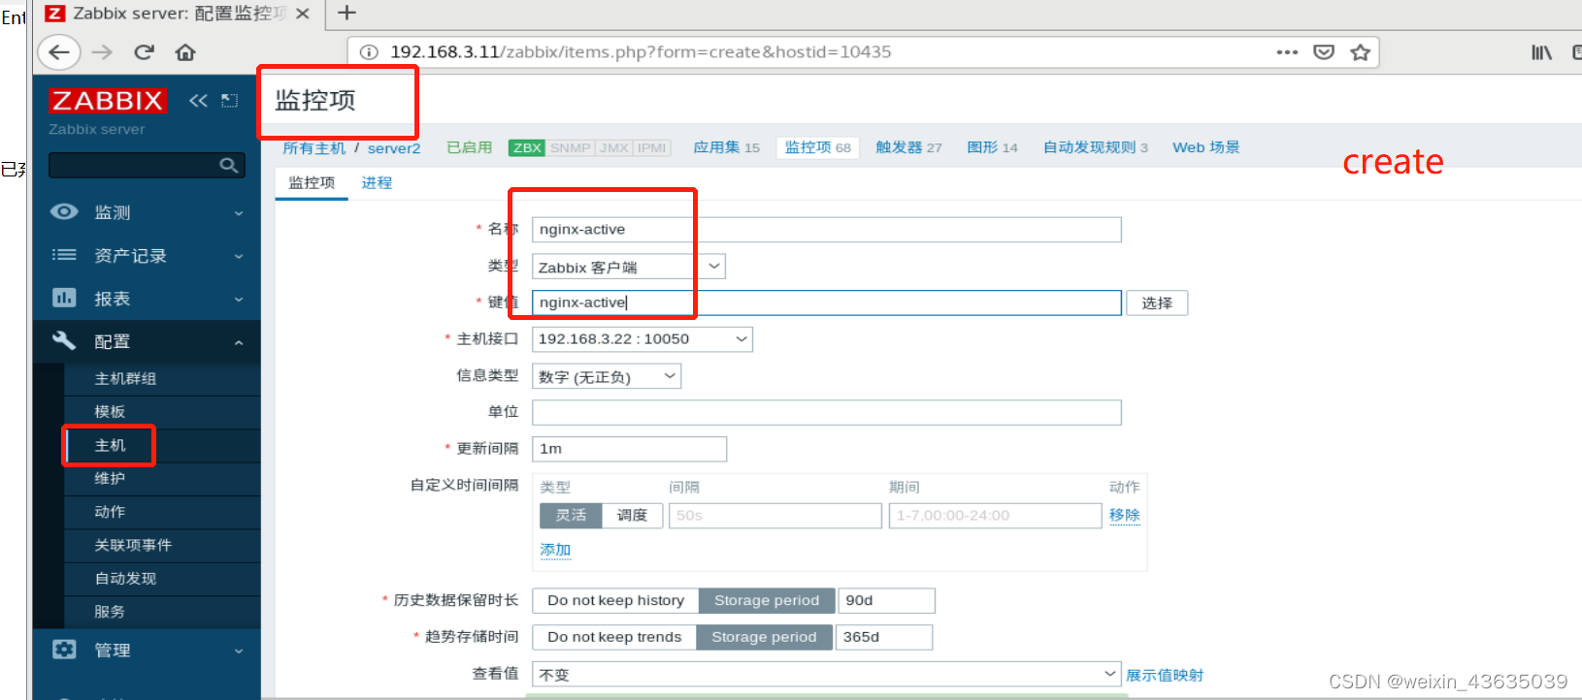Click the 添加 add interval link
The image size is (1582, 700).
tap(555, 550)
